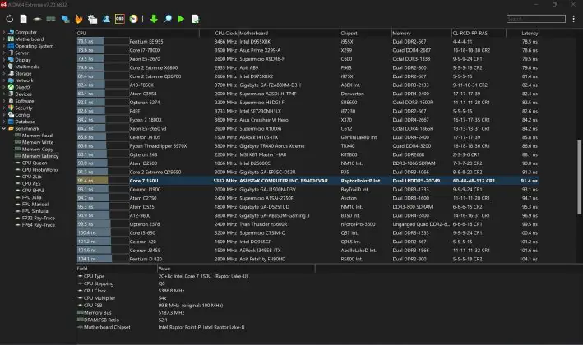The image size is (583, 345).
Task: Open the Cache and Memory Benchmark icon
Action: point(51,19)
